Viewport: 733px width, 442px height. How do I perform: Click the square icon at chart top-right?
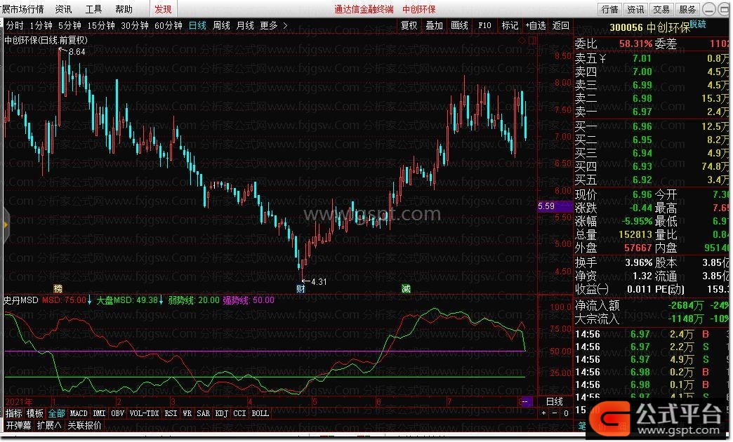(x=532, y=40)
